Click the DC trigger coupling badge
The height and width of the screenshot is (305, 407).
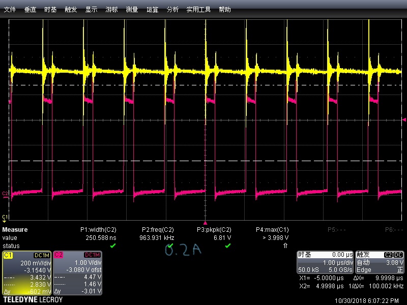coord(398,255)
